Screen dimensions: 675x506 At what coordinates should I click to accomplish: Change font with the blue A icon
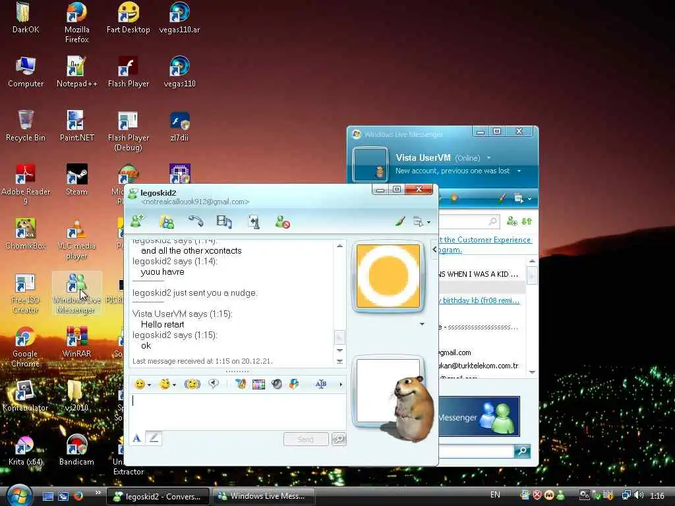[137, 438]
